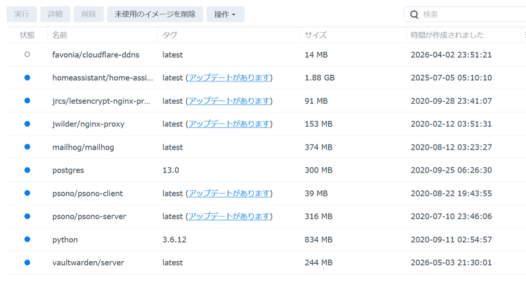Click the 300 MB size value
Screen dimensions: 526x298
pyautogui.click(x=318, y=170)
